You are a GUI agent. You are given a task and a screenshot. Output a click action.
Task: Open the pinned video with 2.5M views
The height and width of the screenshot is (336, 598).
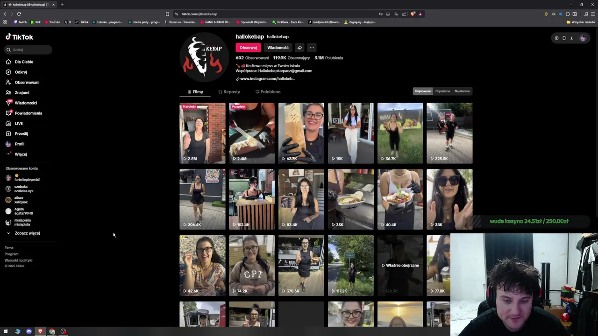click(x=202, y=133)
